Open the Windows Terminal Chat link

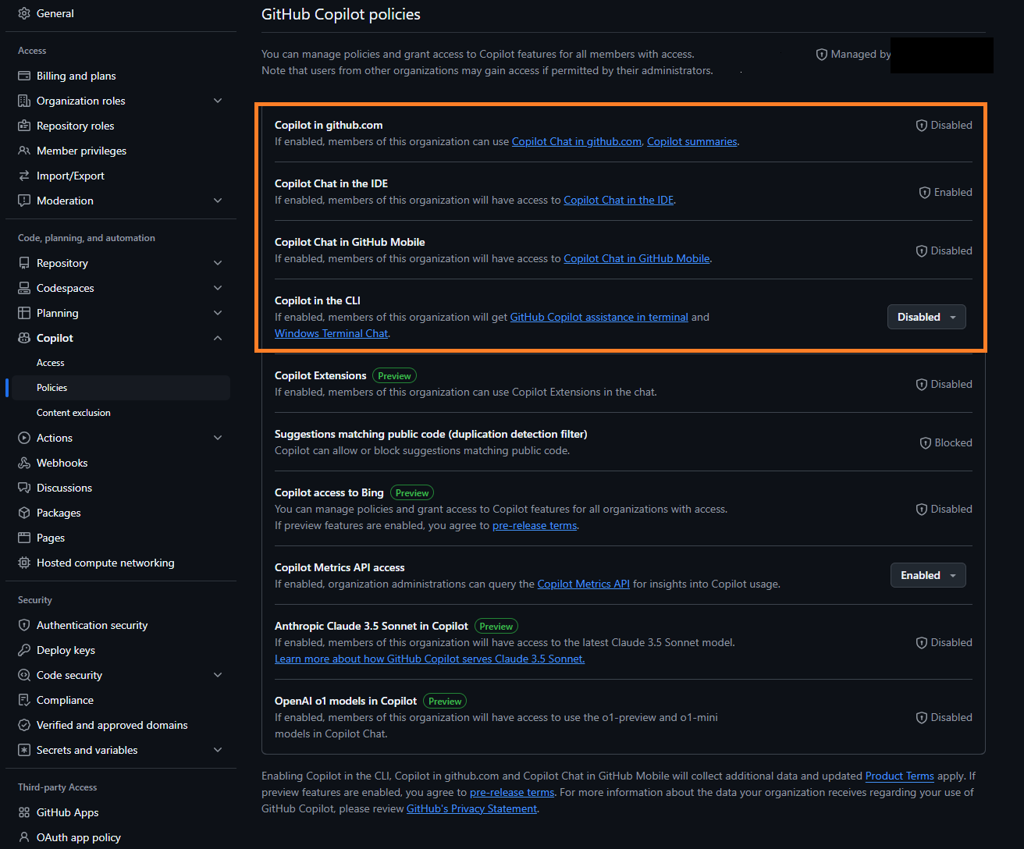332,333
